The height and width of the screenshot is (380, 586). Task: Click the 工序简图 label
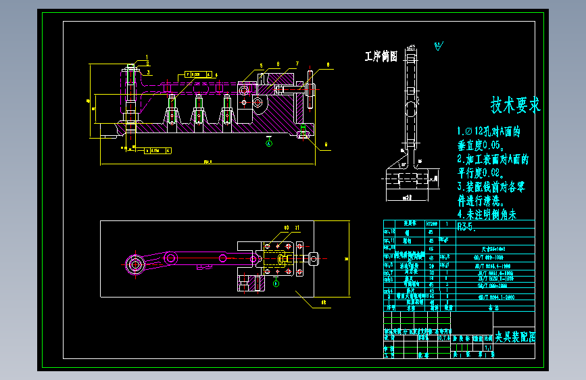point(381,57)
